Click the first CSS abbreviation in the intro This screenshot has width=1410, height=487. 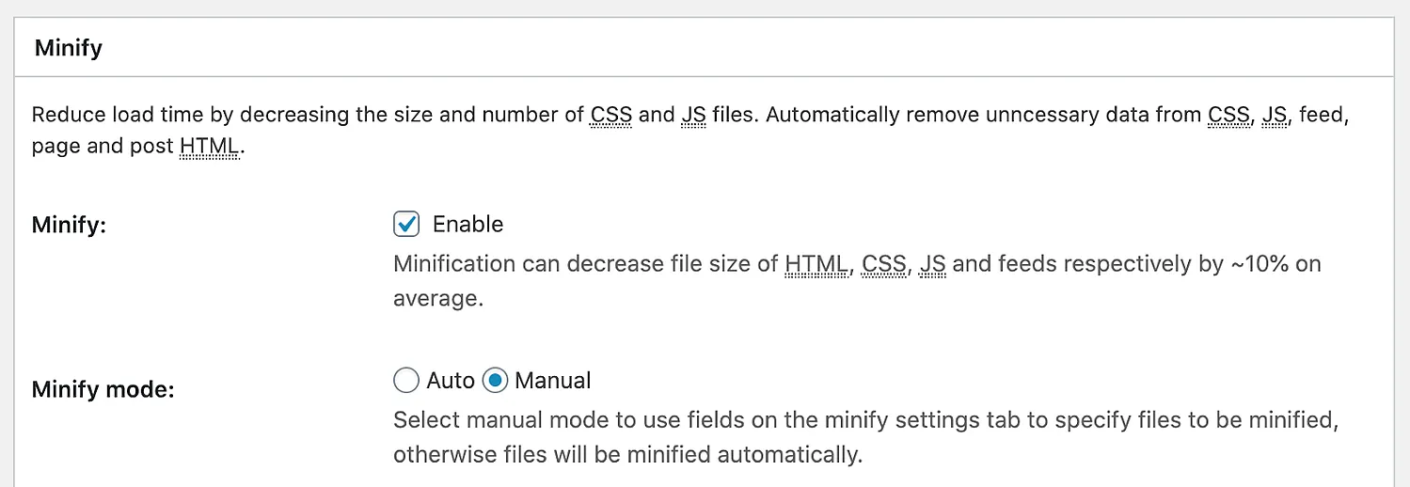point(611,115)
